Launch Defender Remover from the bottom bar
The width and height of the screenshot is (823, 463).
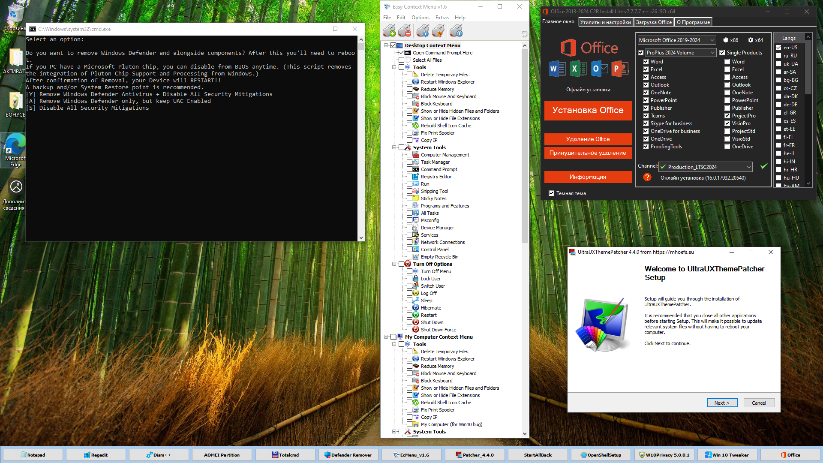[348, 455]
